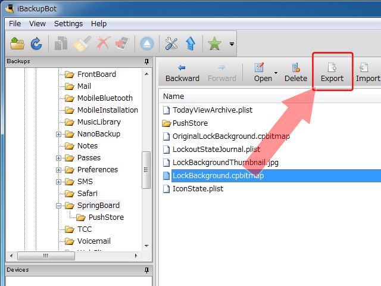Image resolution: width=381 pixels, height=286 pixels.
Task: Click the tree scrollbar up arrow
Action: (x=146, y=74)
